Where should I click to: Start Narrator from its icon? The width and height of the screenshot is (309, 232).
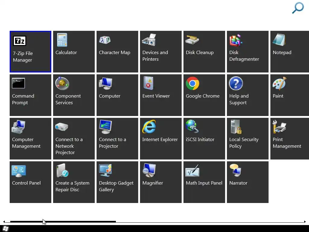236,170
